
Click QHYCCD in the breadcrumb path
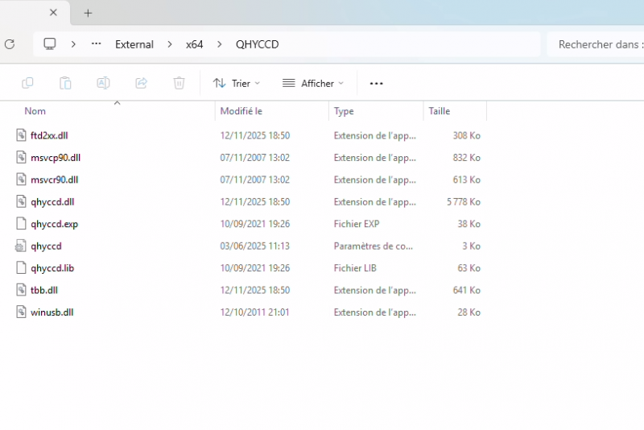pos(257,44)
